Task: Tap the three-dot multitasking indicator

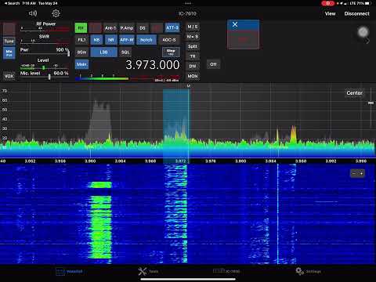Action: click(x=188, y=3)
